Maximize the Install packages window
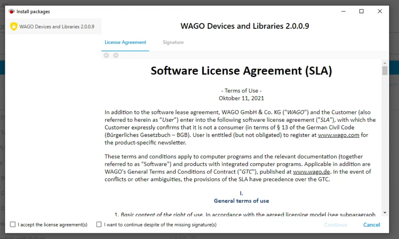The width and height of the screenshot is (399, 239). [361, 11]
